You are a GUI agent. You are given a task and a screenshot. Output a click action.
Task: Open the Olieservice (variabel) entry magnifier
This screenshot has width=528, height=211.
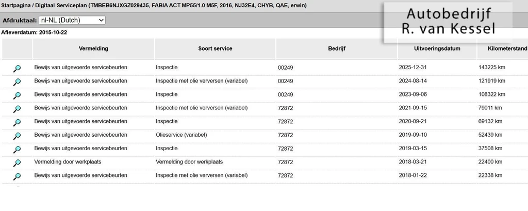pos(17,136)
